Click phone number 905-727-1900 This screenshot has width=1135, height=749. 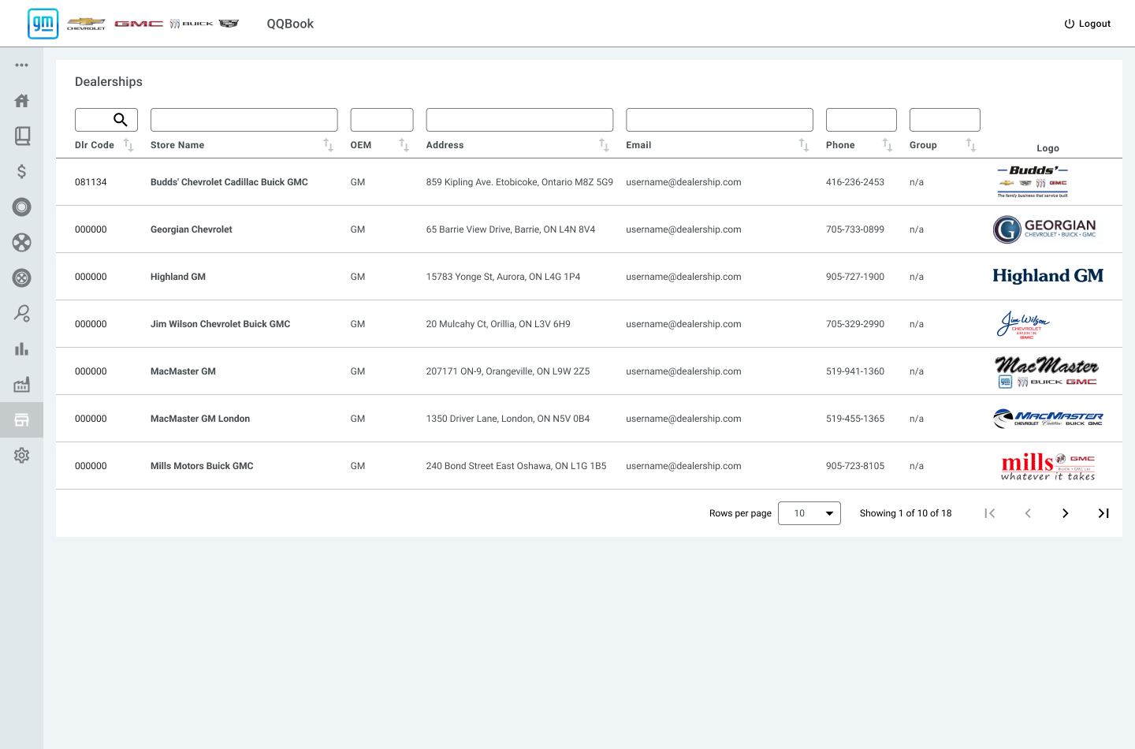tap(855, 277)
